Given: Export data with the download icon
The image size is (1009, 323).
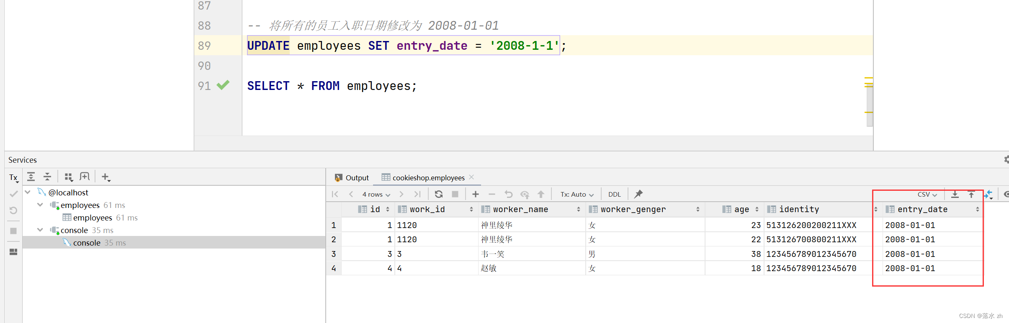Looking at the screenshot, I should 955,194.
